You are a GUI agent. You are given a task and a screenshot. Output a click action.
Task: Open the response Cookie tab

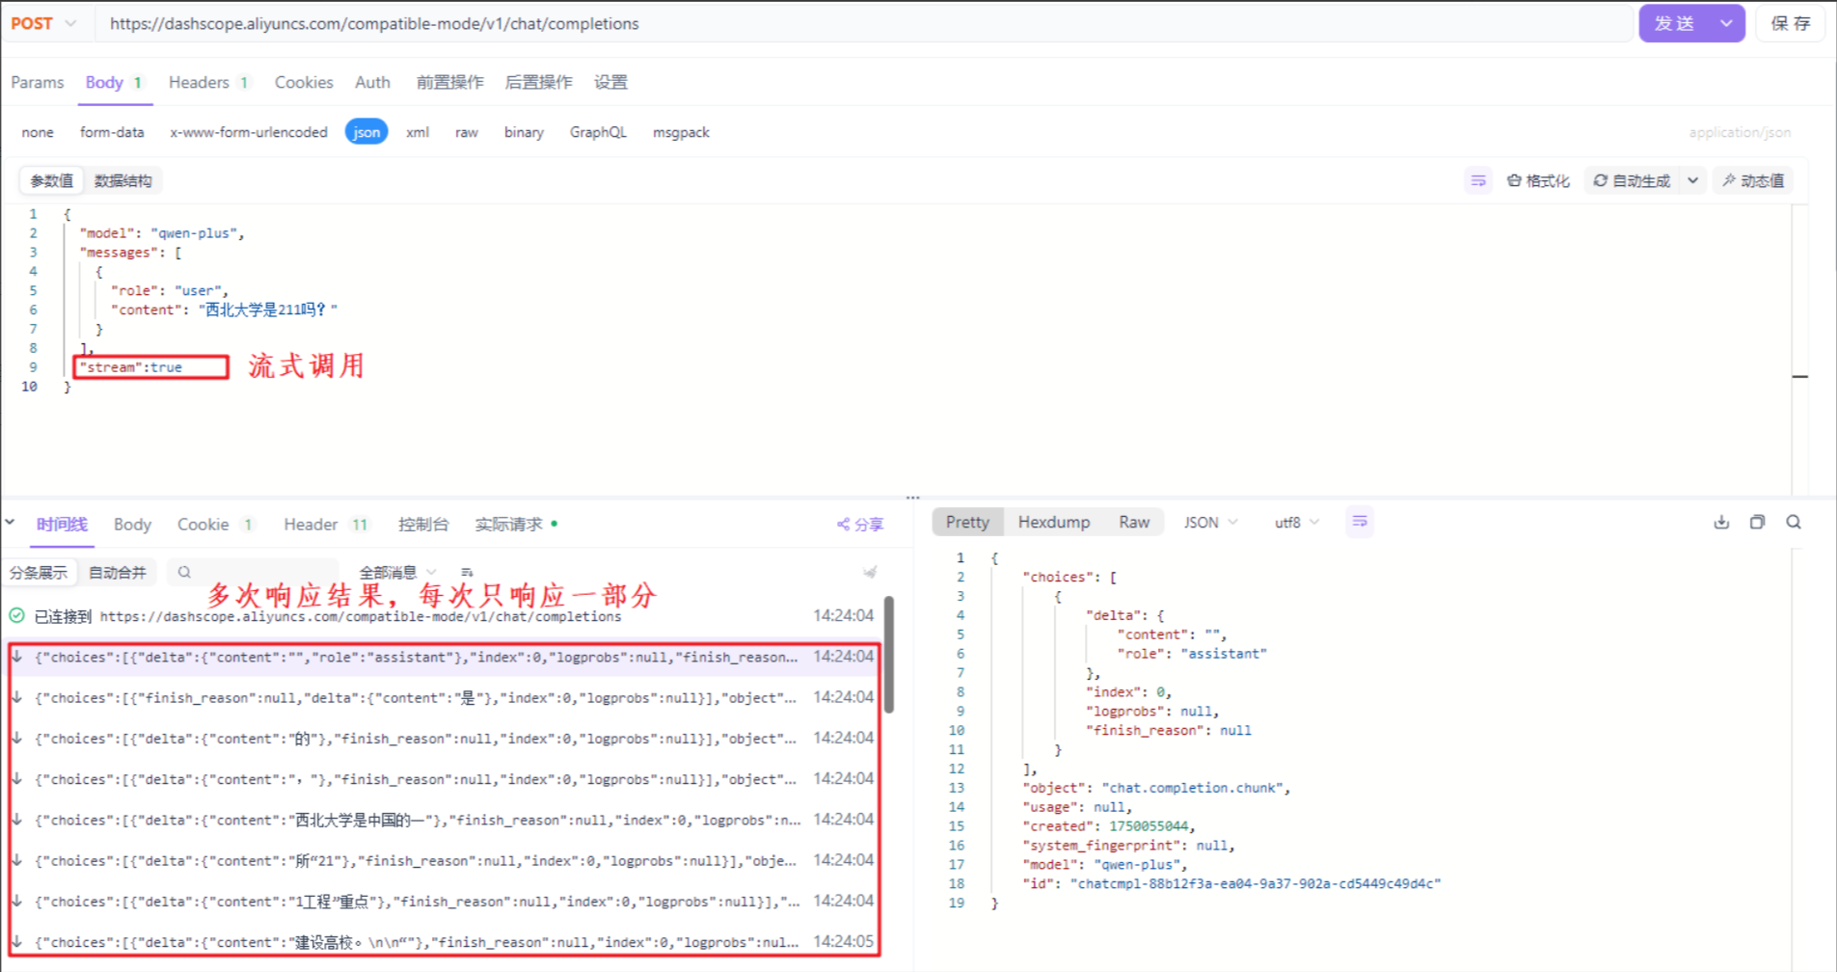[215, 525]
